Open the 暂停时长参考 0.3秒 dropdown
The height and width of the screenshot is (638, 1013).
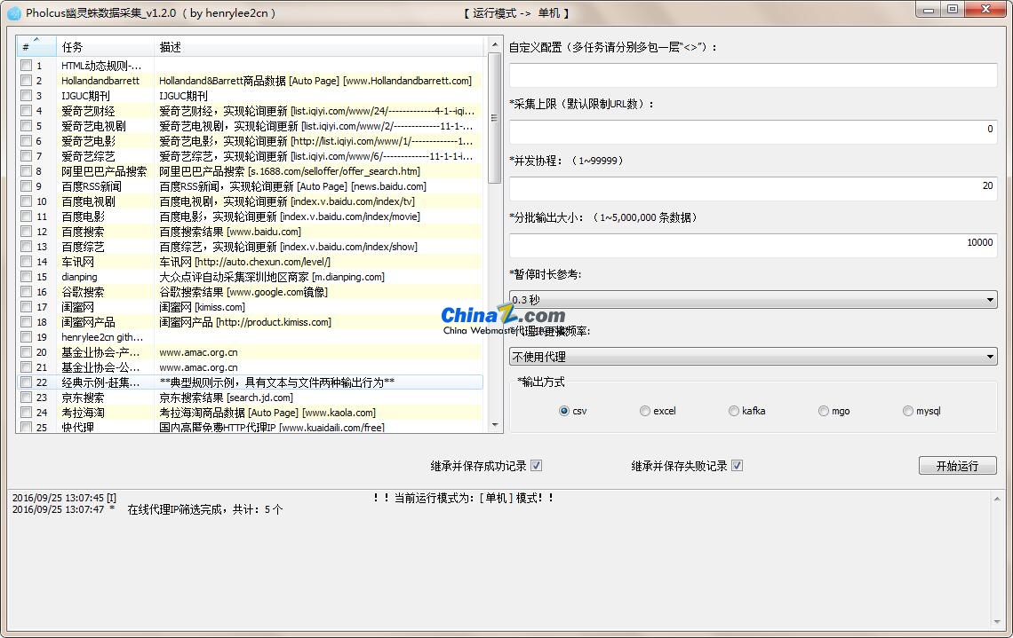pos(753,300)
